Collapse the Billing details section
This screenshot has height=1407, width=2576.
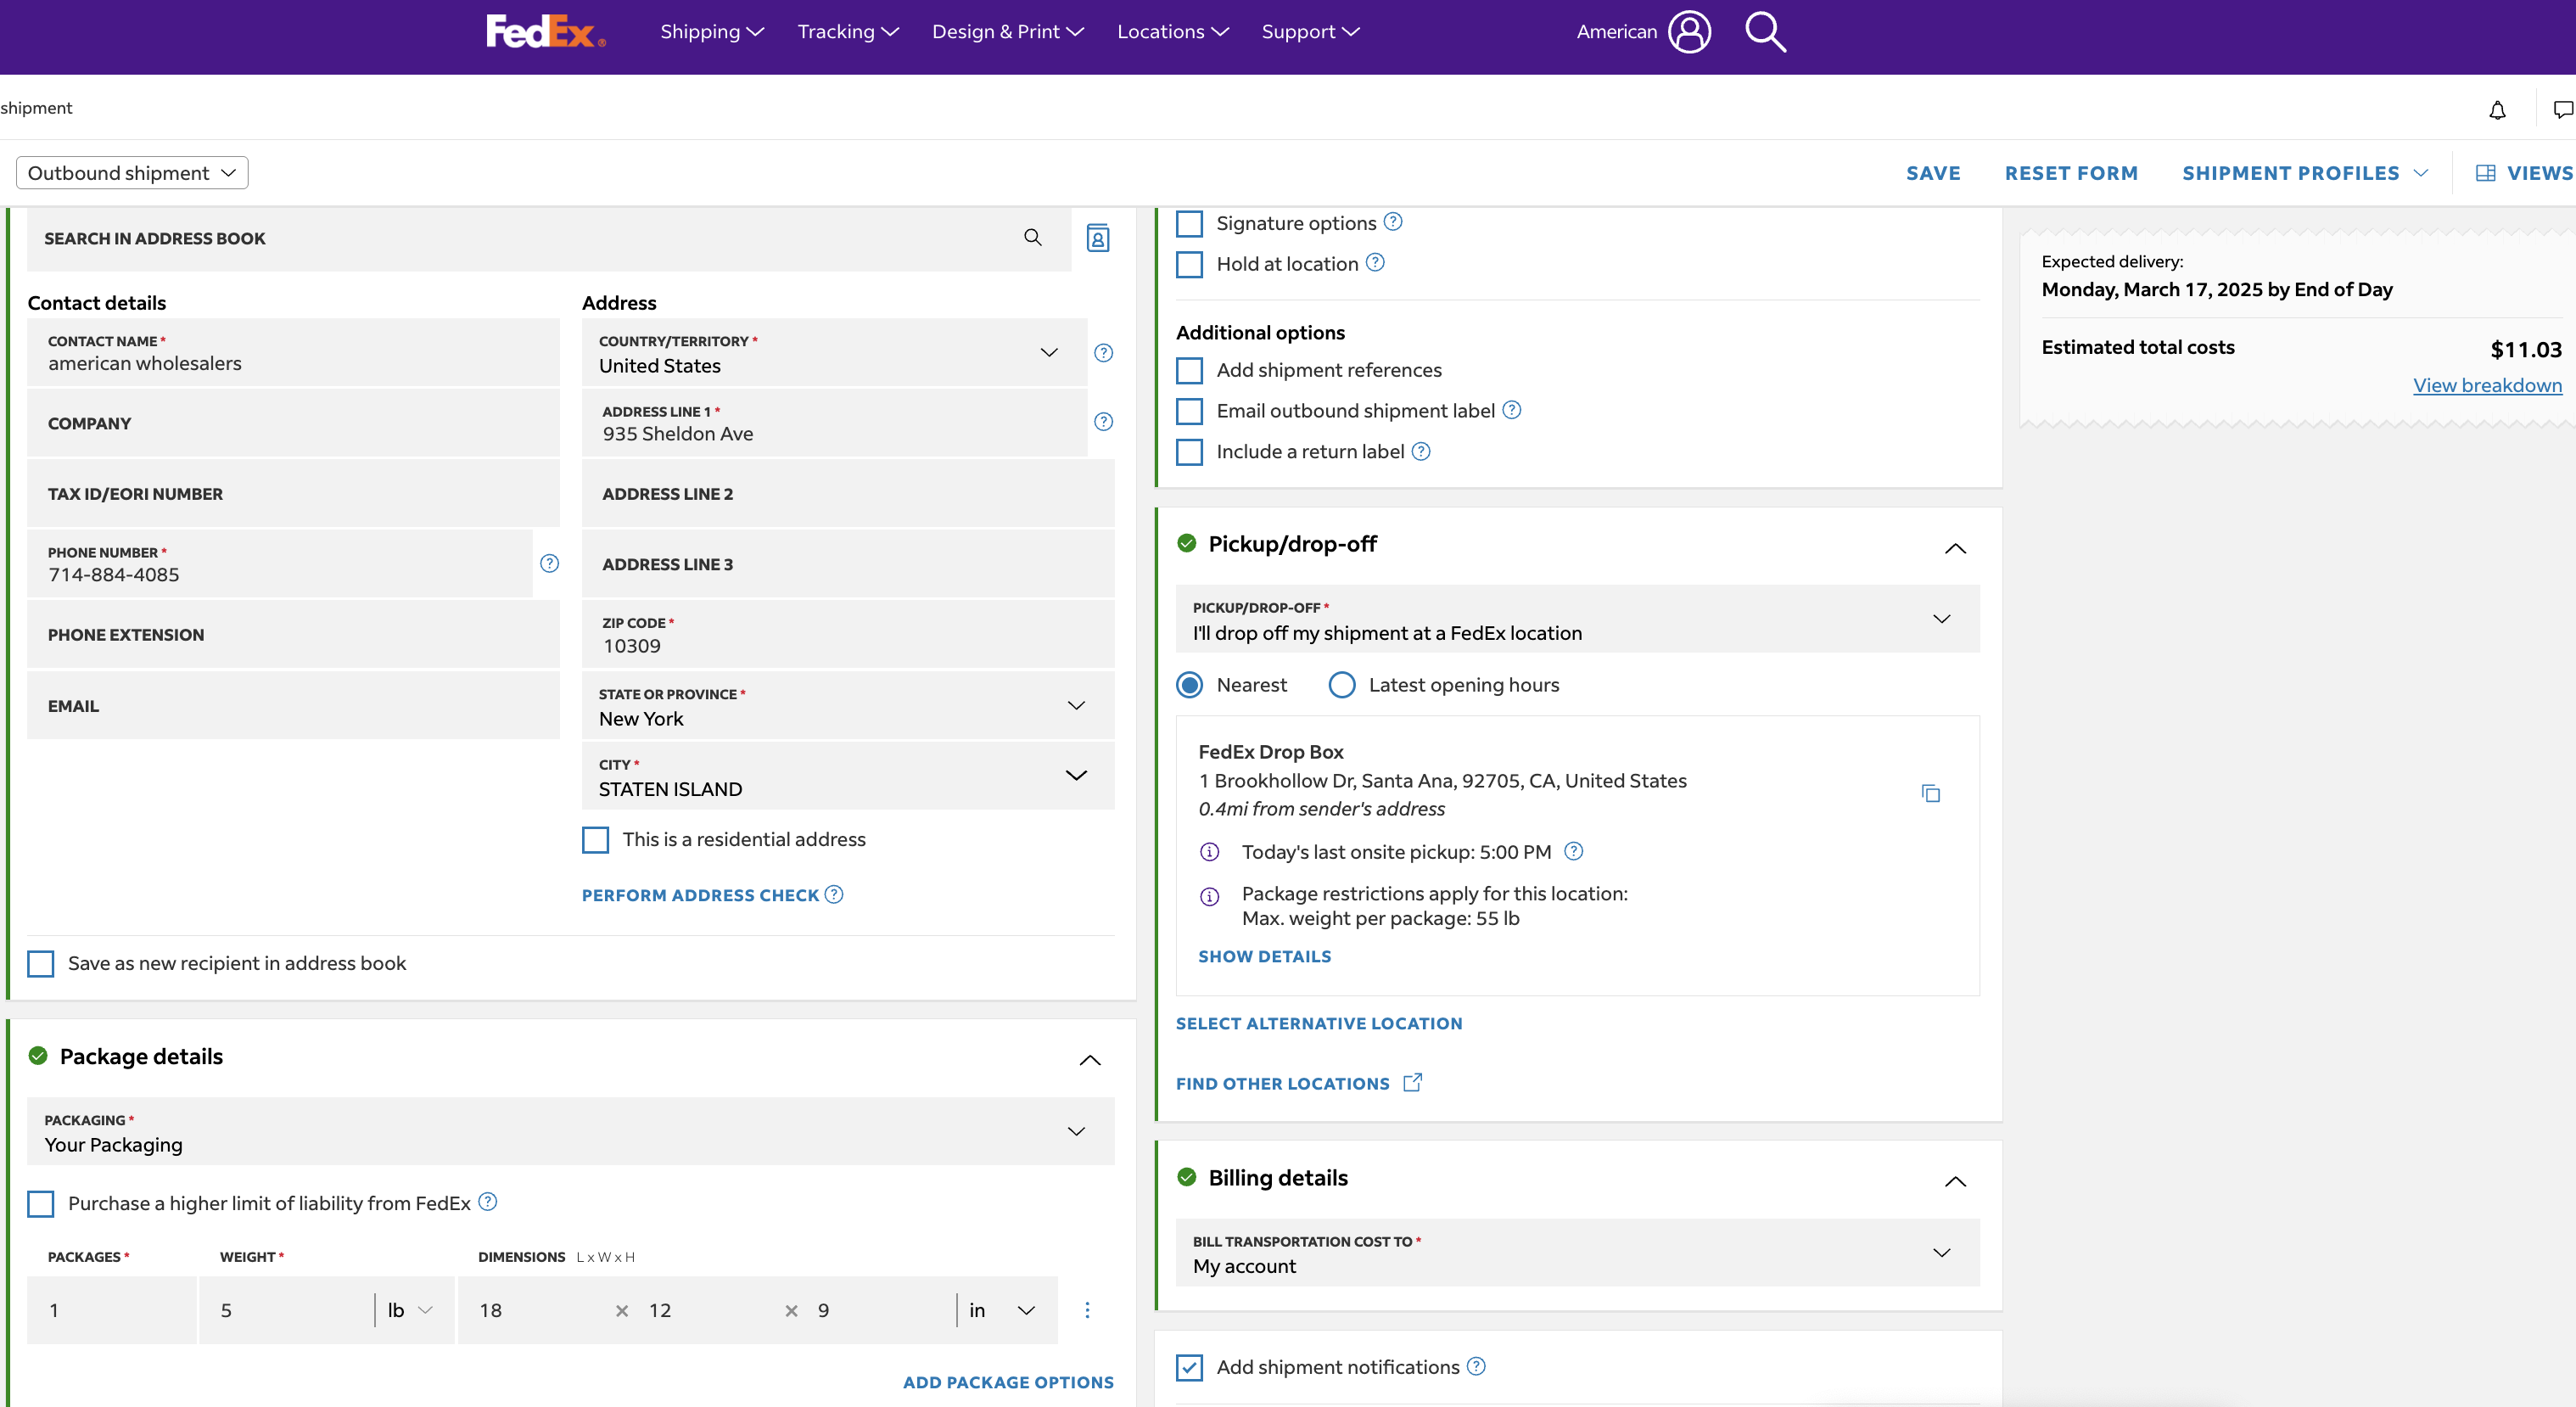tap(1955, 1181)
